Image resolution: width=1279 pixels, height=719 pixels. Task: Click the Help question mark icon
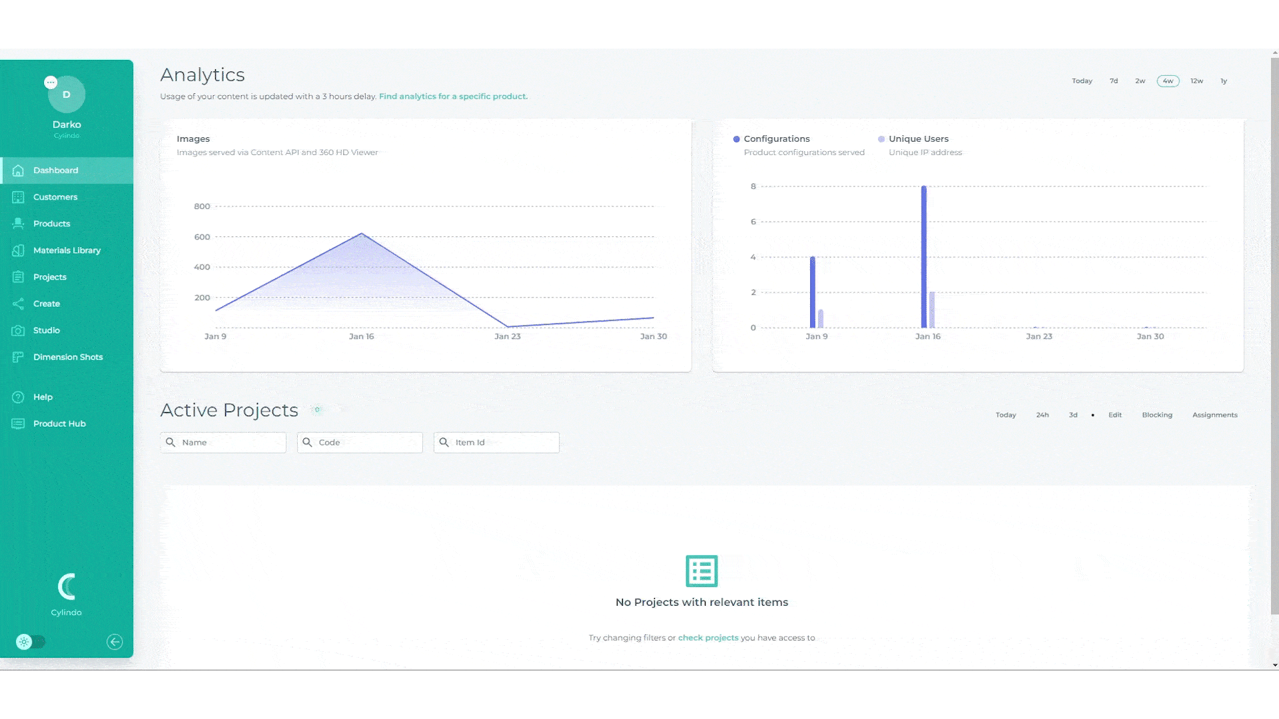pyautogui.click(x=18, y=397)
